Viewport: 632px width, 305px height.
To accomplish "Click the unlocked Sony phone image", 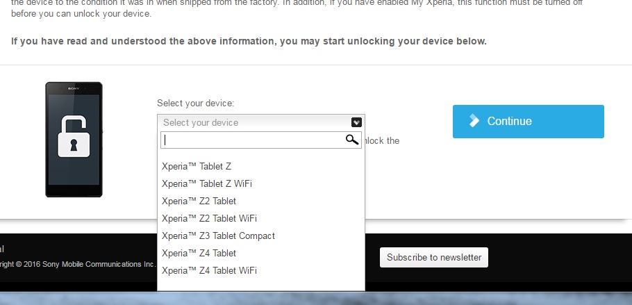I will point(74,140).
